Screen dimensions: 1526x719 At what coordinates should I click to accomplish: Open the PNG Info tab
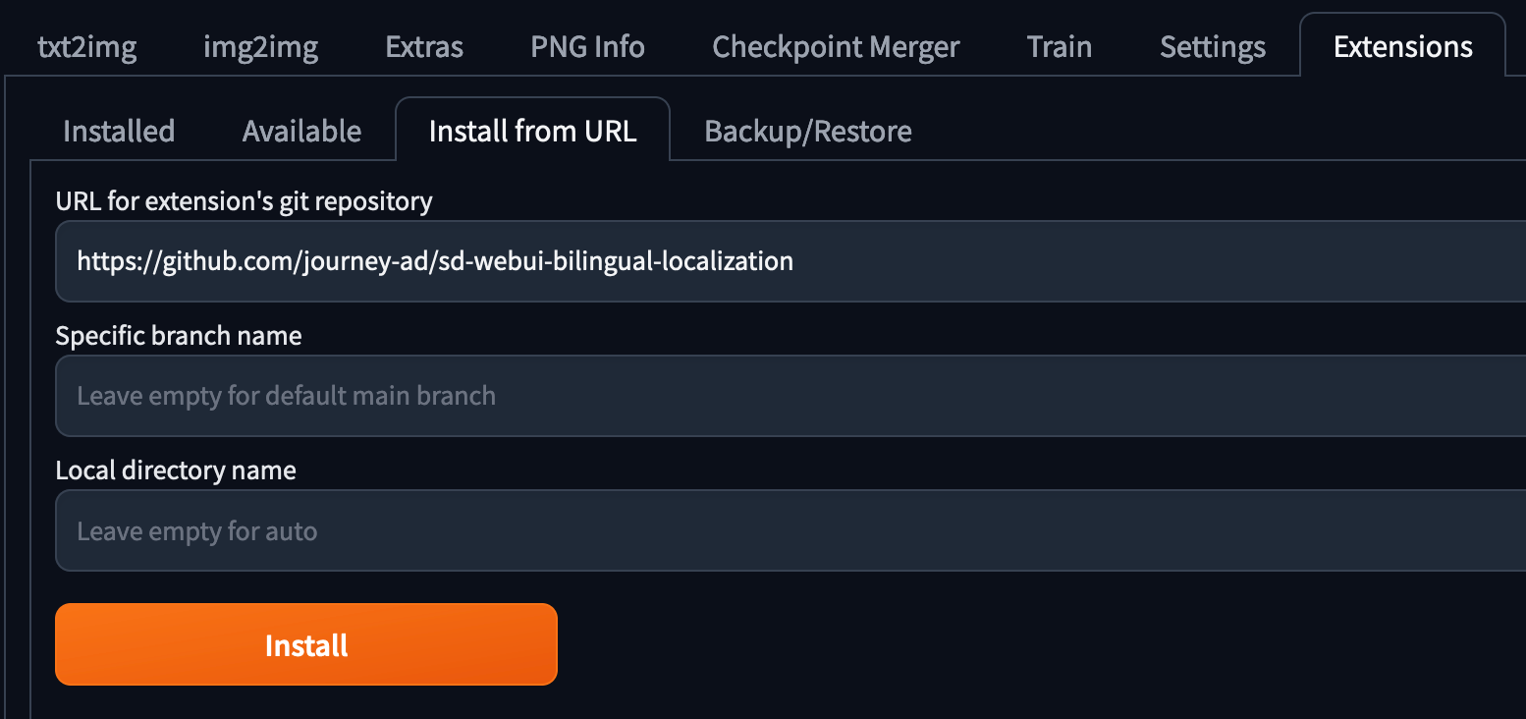coord(587,47)
